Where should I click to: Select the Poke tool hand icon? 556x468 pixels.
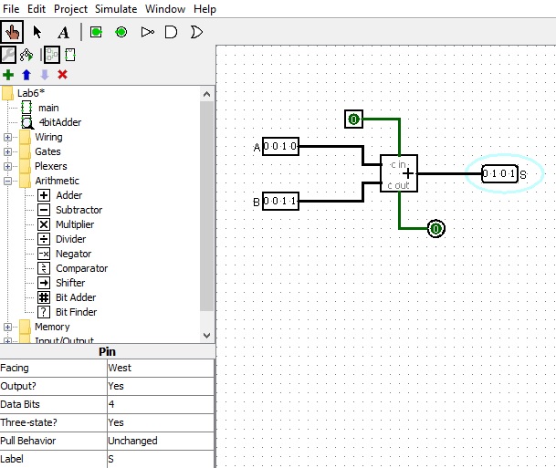click(x=12, y=32)
